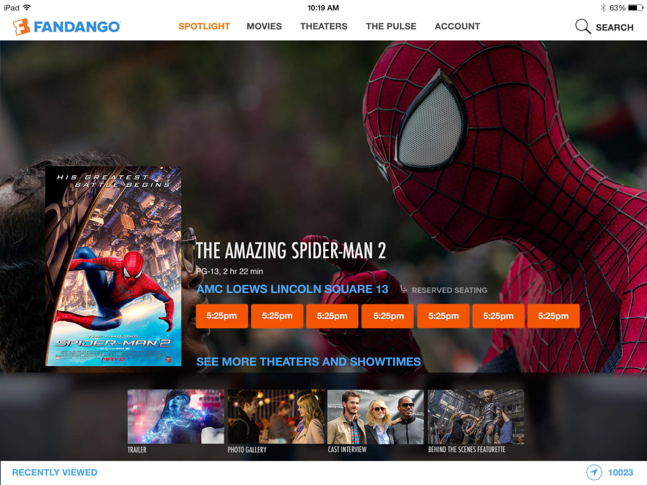Return to the Spotlight tab
Screen dimensions: 647x485
pos(204,26)
